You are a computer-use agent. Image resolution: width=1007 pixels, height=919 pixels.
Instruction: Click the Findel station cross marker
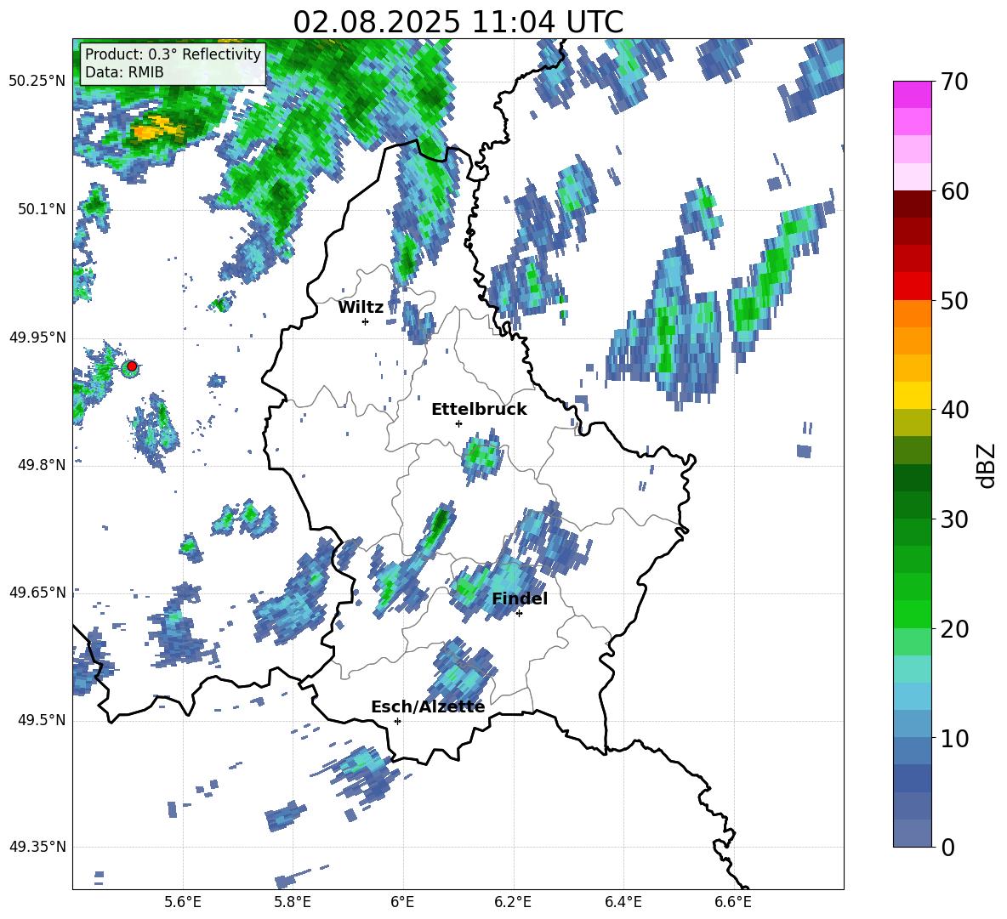click(x=519, y=614)
